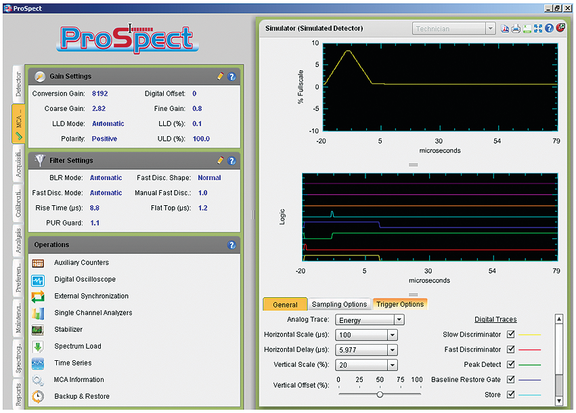Toggle the Store checkbox

510,394
